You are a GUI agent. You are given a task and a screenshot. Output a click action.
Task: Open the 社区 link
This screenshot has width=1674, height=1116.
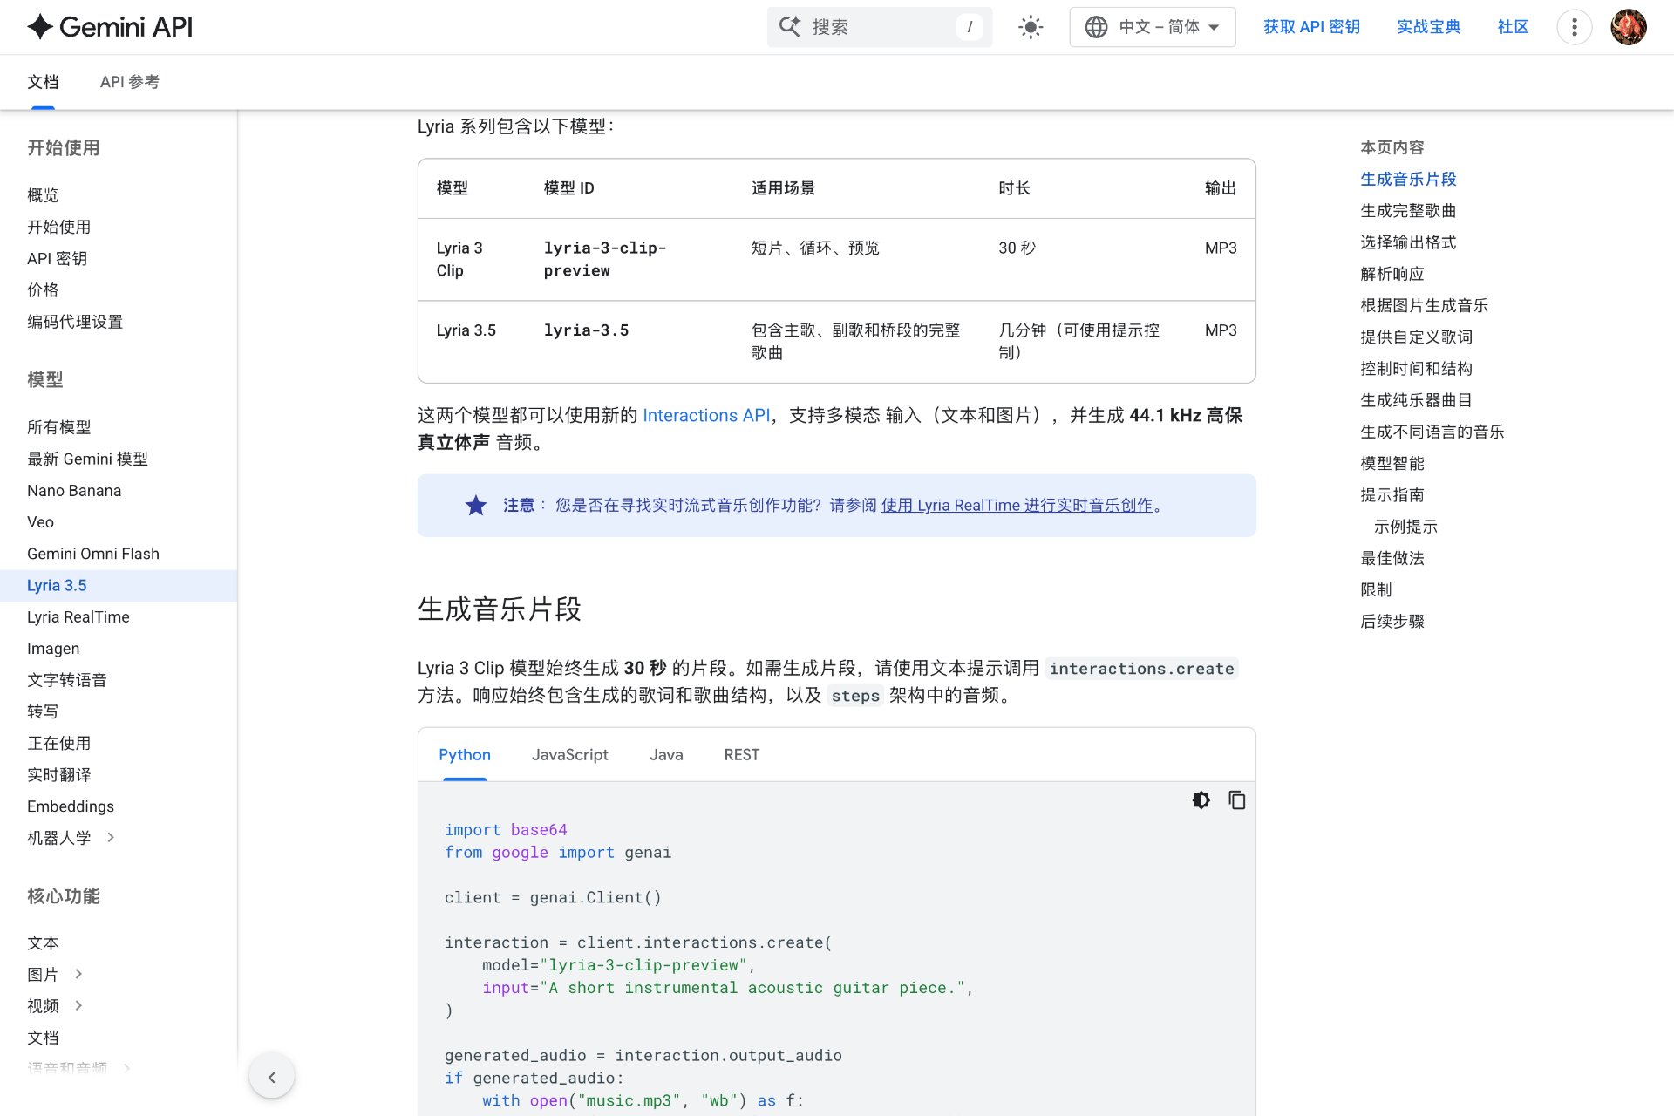[1513, 27]
